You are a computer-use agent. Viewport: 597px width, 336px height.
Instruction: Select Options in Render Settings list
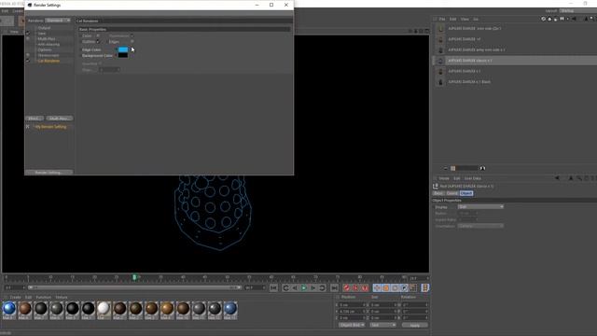[45, 49]
